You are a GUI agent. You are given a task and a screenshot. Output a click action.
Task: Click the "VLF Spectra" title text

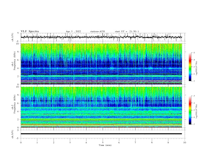(30, 31)
